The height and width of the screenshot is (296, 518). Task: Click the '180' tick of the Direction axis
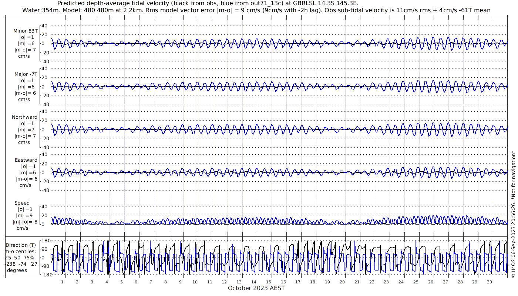pos(45,240)
